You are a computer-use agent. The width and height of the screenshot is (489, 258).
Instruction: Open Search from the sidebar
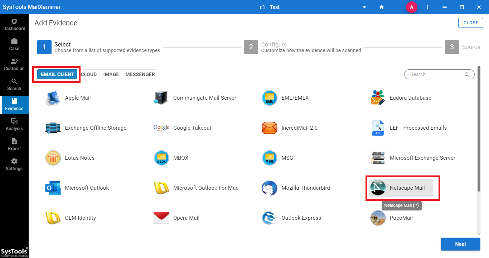coord(14,84)
